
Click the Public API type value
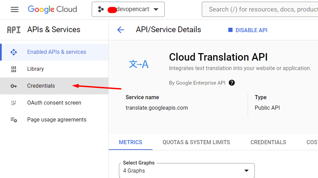[x=267, y=108]
